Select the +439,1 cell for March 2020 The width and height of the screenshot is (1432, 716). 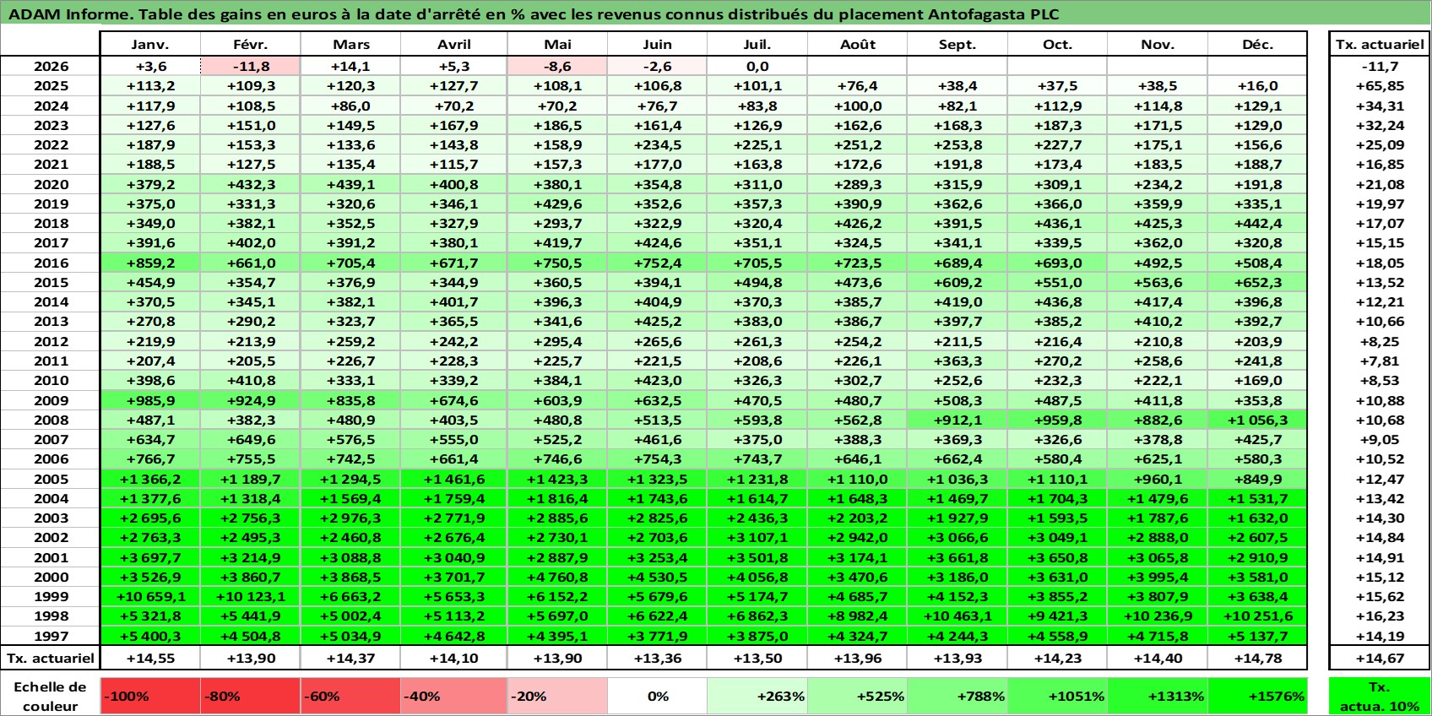350,184
